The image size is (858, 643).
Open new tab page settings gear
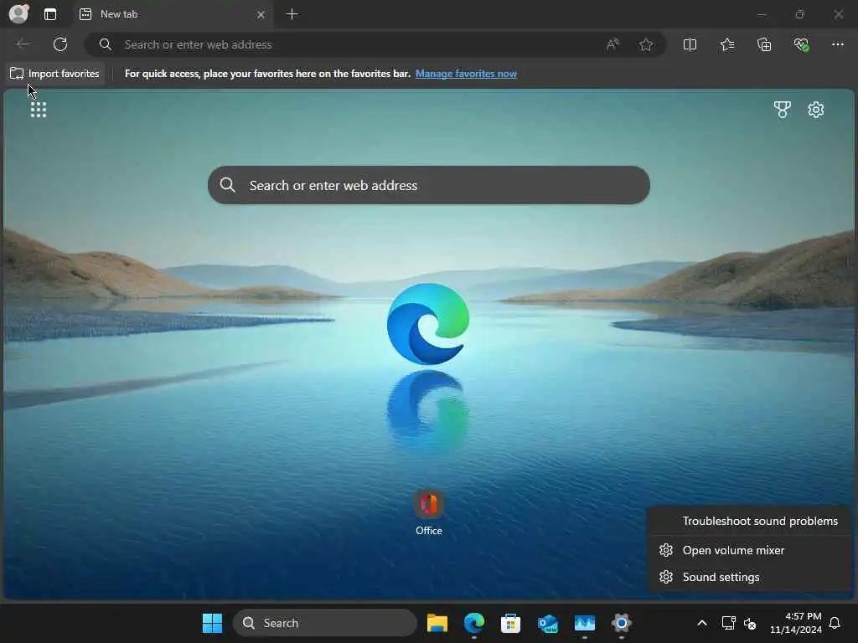[x=816, y=110]
